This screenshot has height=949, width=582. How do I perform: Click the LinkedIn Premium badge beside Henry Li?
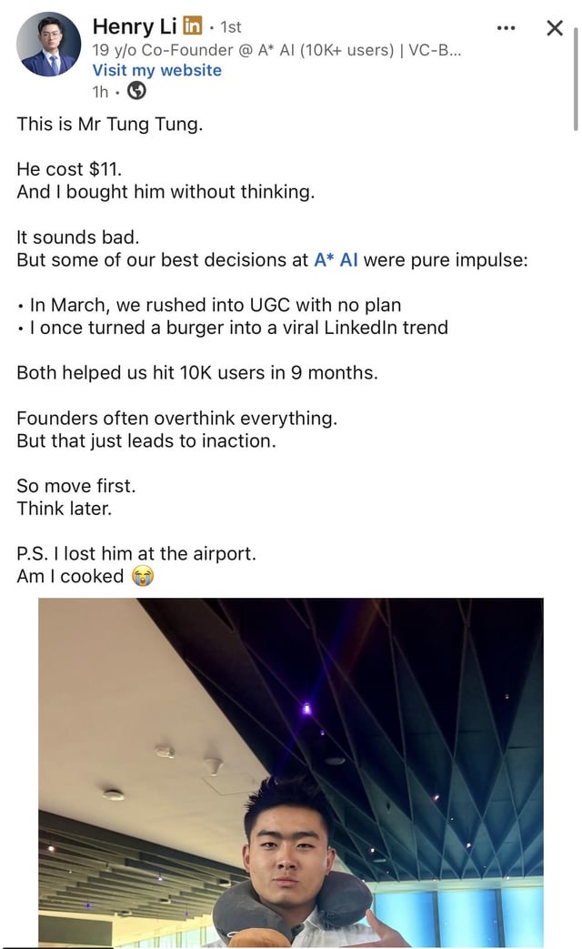[193, 26]
